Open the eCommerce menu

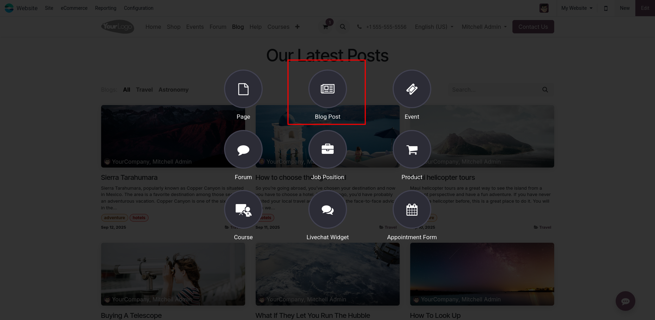tap(74, 8)
